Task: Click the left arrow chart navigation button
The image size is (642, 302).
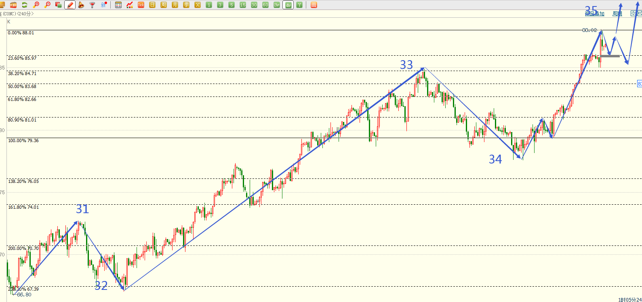Action: [x=634, y=13]
